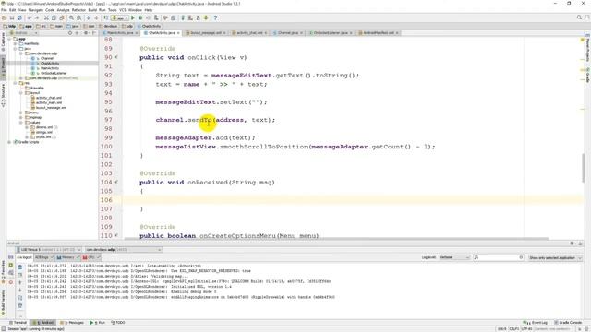Open the Android project view dropdown
The height and width of the screenshot is (332, 591).
(x=22, y=33)
